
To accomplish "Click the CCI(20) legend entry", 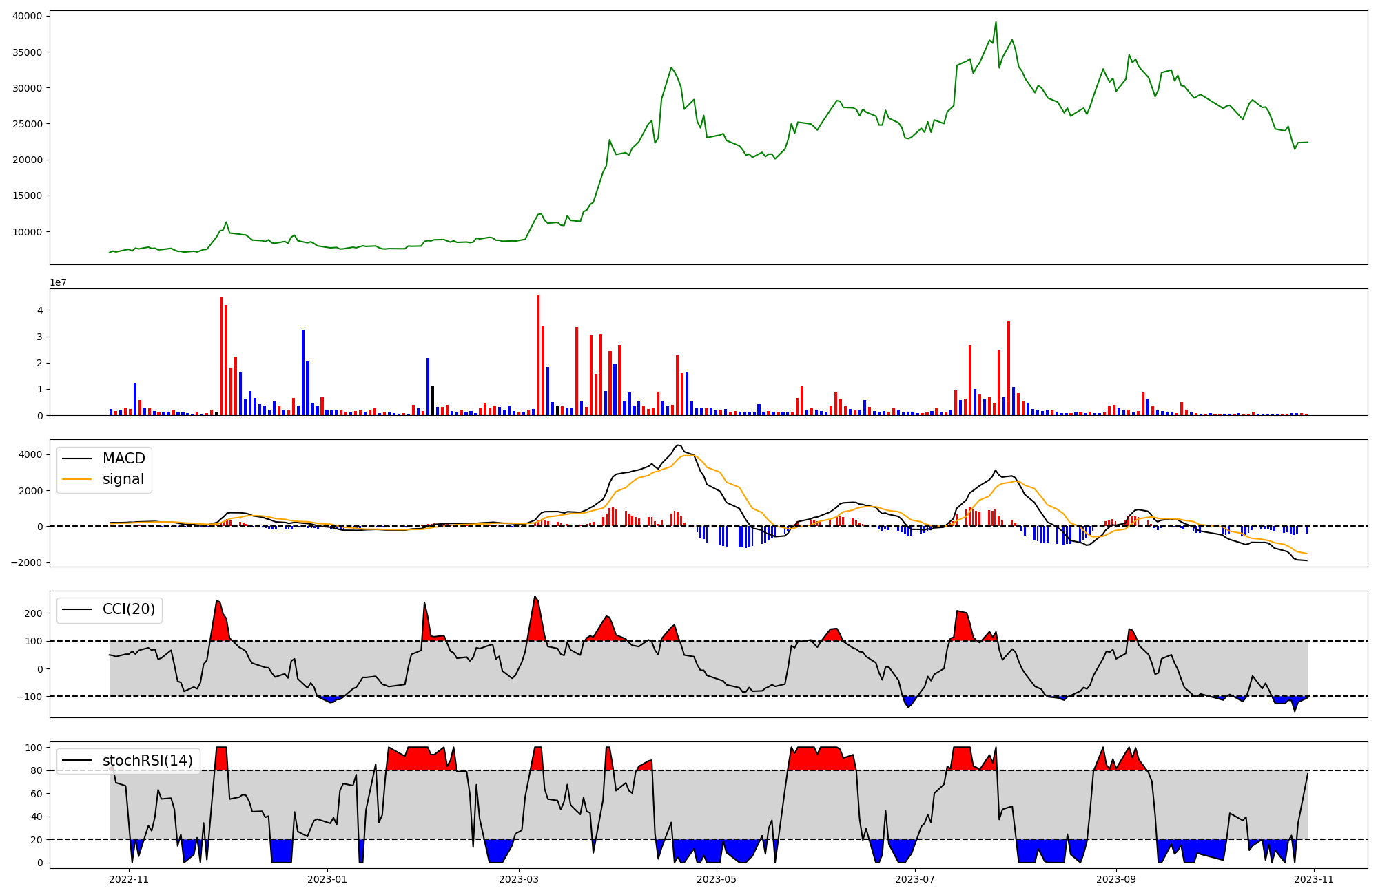I will click(128, 609).
